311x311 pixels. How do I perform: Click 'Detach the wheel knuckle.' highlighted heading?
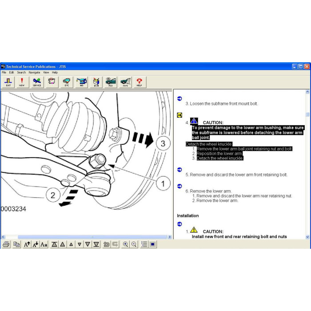(x=209, y=144)
